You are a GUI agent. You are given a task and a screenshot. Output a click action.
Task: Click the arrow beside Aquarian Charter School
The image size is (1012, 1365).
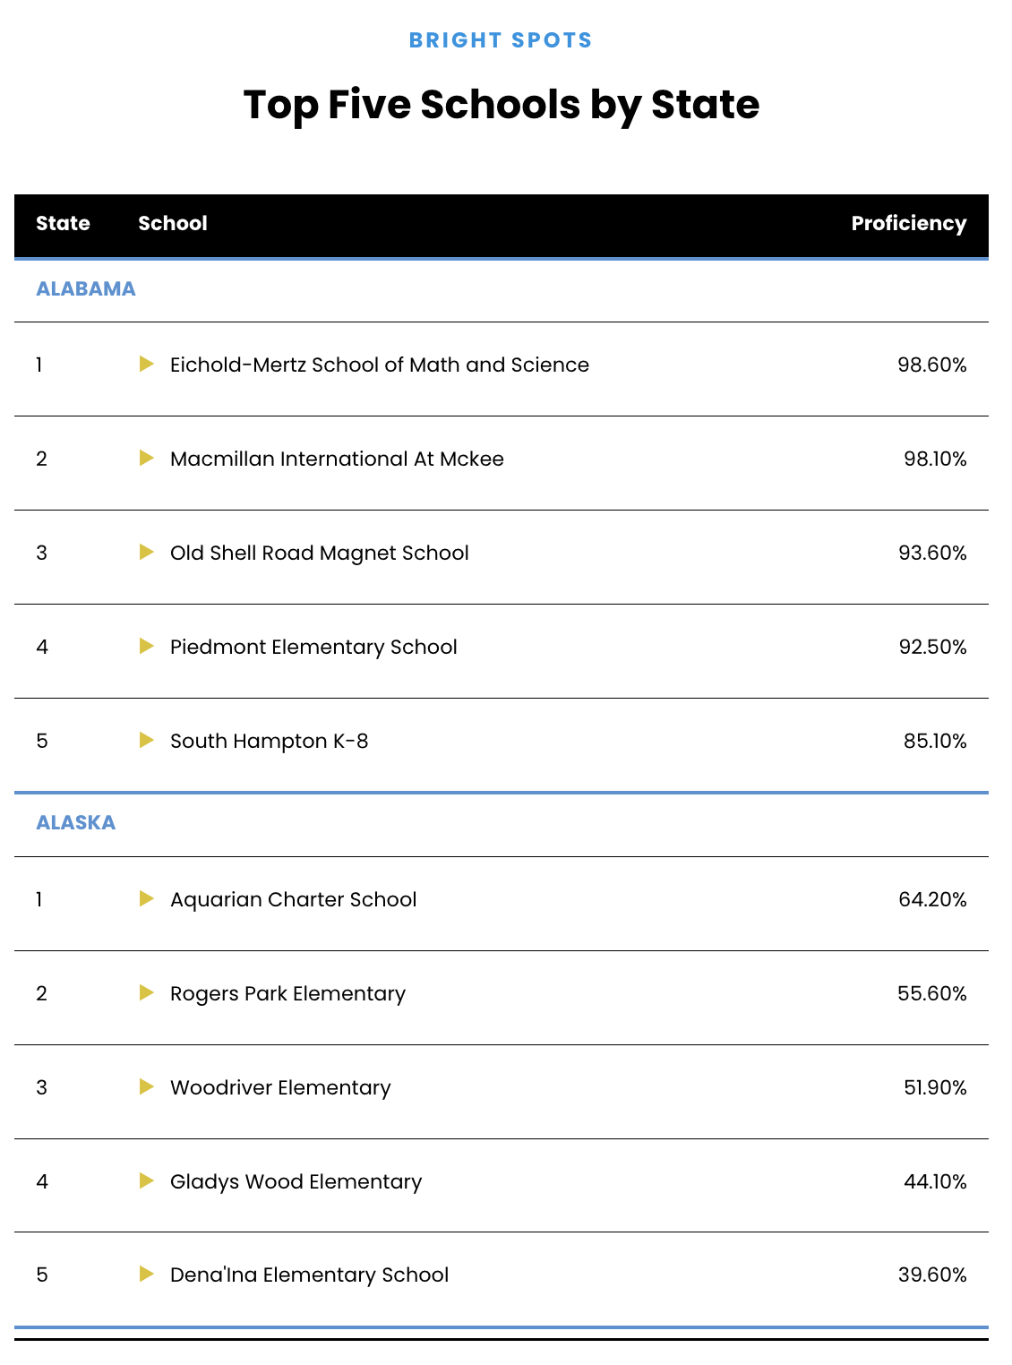tap(147, 899)
